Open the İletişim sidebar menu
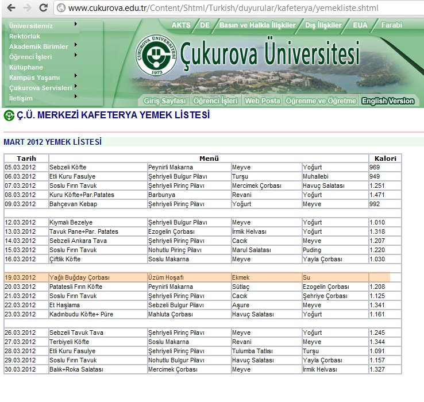 point(21,98)
